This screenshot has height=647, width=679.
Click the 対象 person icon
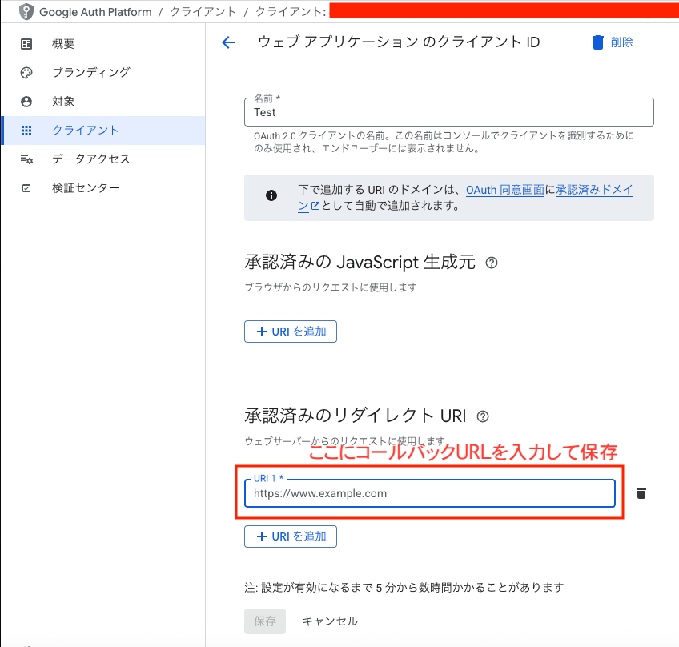[x=26, y=102]
